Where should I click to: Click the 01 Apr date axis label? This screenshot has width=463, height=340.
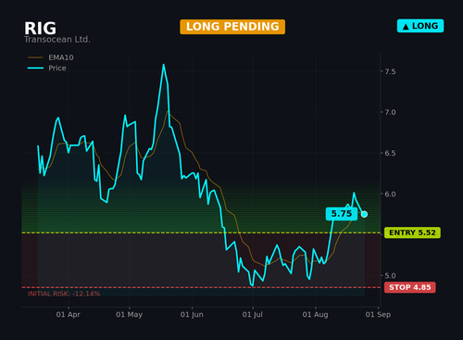[69, 315]
